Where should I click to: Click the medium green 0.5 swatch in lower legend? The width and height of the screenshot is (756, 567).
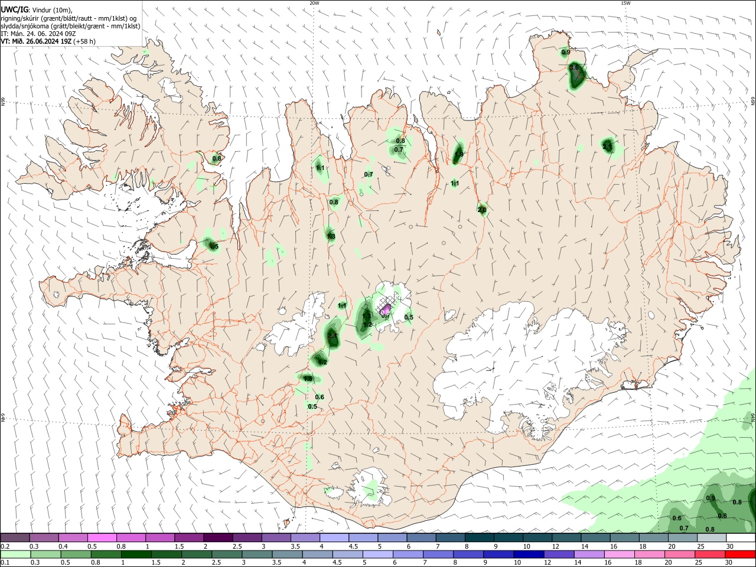point(76,554)
